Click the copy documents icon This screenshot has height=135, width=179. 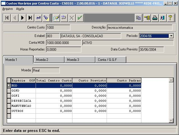click(139, 18)
